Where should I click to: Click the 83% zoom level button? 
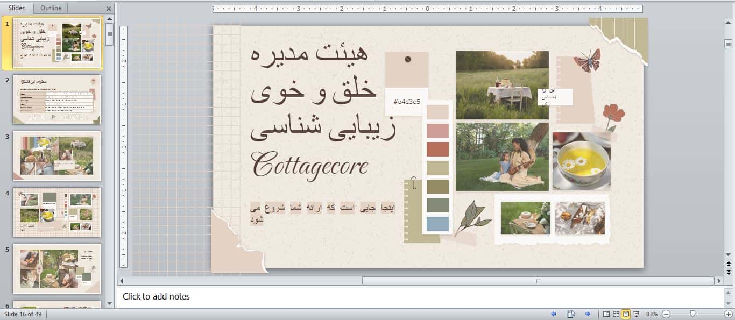point(652,314)
